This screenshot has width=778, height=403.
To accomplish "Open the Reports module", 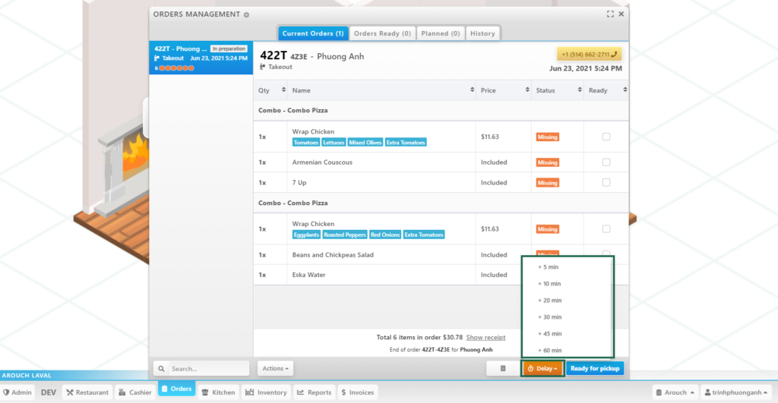I will click(314, 392).
